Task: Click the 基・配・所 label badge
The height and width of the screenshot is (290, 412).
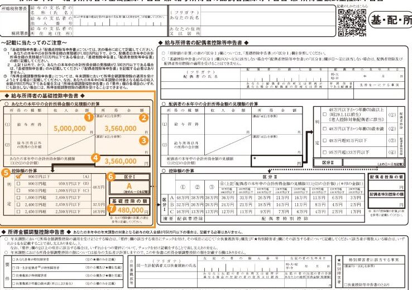Action: point(390,19)
